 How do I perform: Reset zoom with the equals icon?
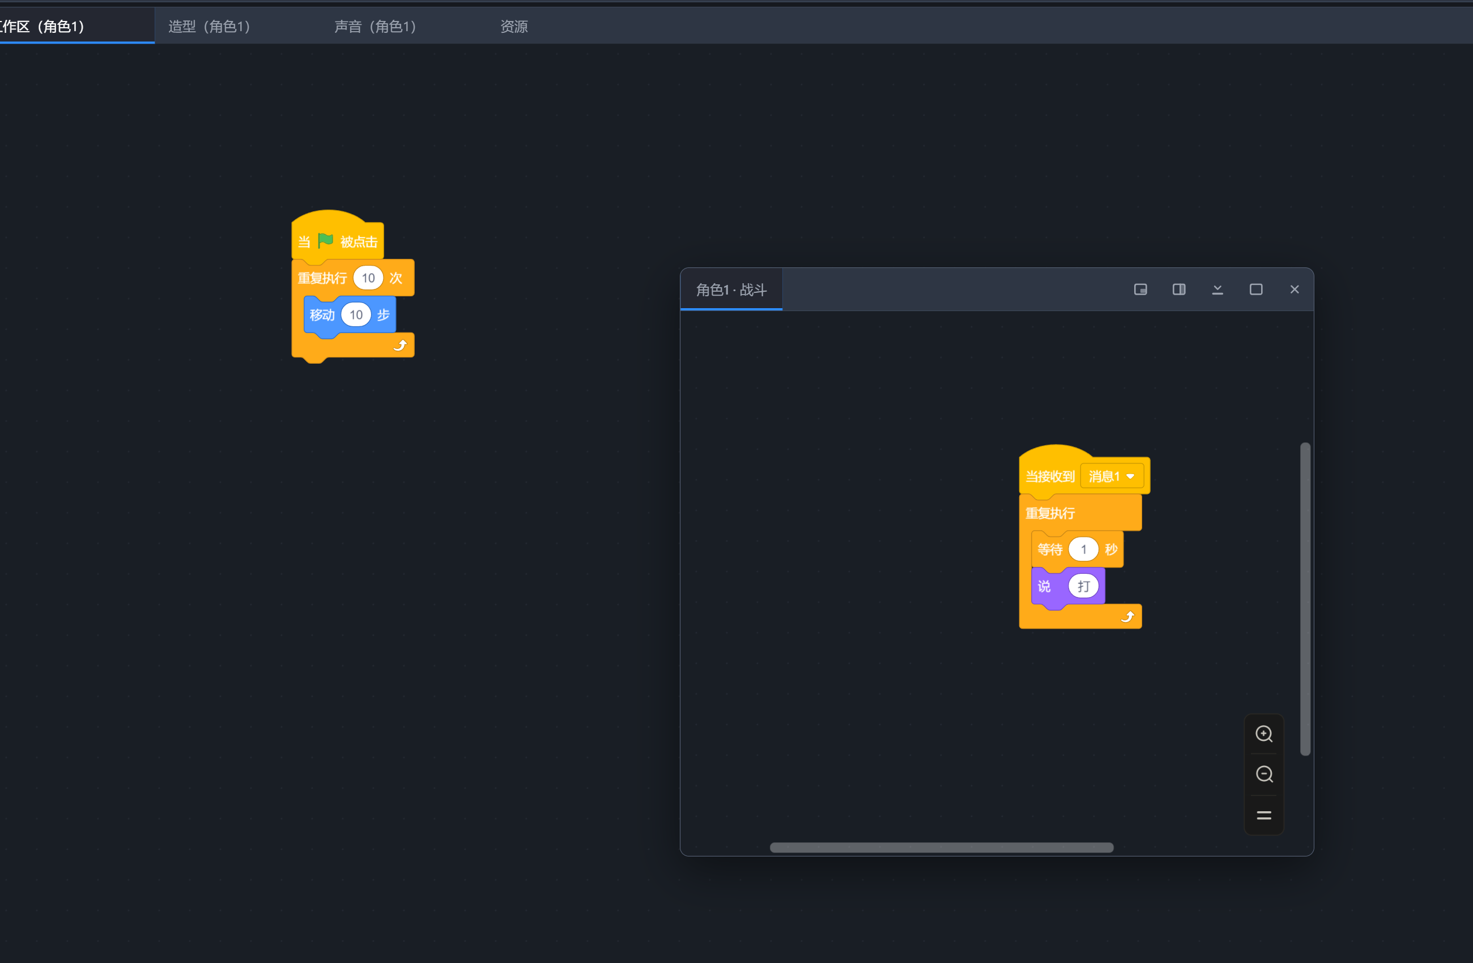click(x=1264, y=816)
